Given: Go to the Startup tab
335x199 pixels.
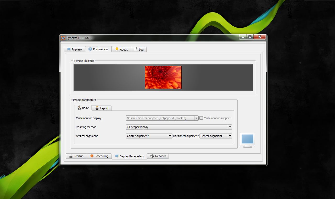Looking at the screenshot, I should (x=76, y=156).
